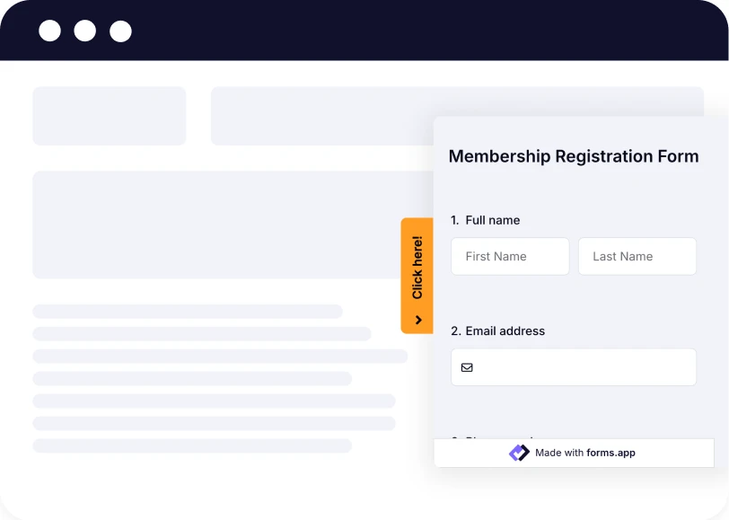Click inside the Last Name input
Viewport: 729px width, 520px height.
pyautogui.click(x=637, y=256)
